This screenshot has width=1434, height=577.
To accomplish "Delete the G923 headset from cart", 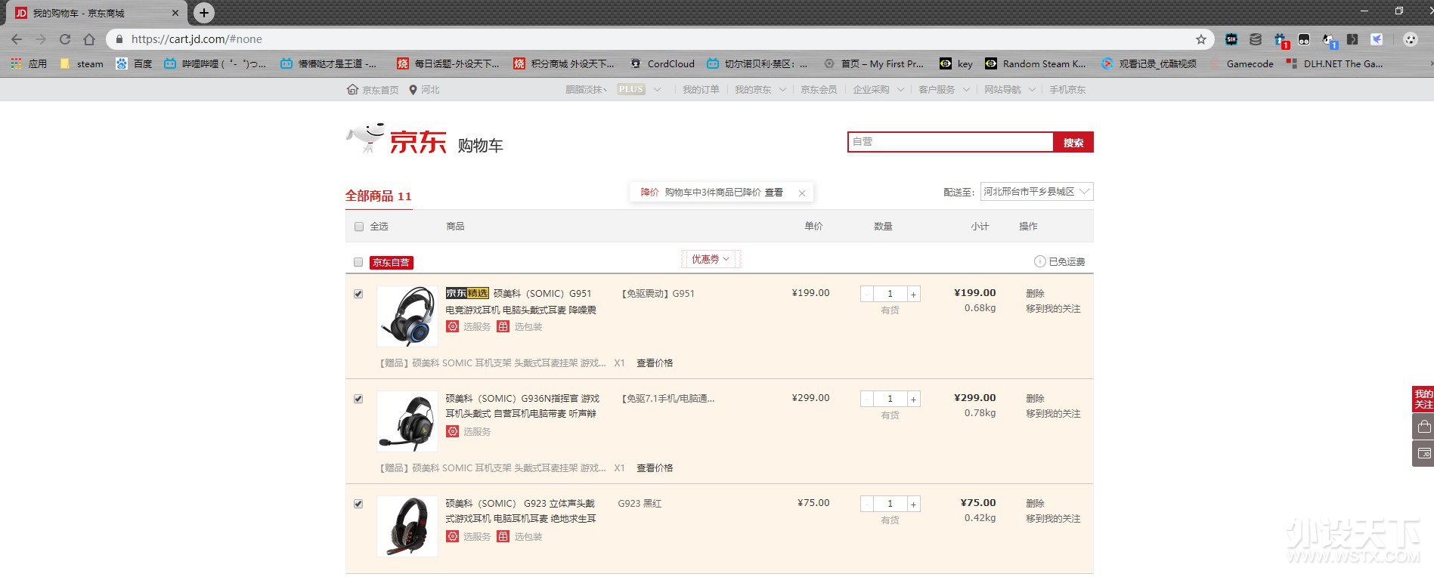I will 1035,503.
